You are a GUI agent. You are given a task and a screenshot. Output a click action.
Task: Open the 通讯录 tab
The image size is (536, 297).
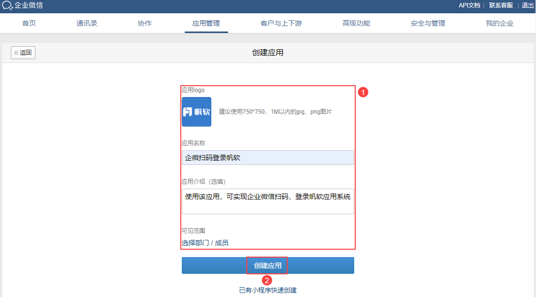[x=87, y=23]
